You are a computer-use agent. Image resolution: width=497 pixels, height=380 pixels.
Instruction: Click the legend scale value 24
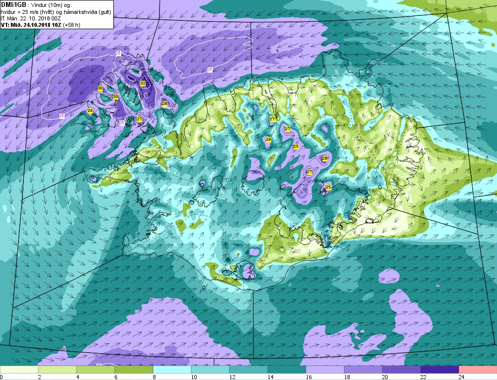[462, 377]
